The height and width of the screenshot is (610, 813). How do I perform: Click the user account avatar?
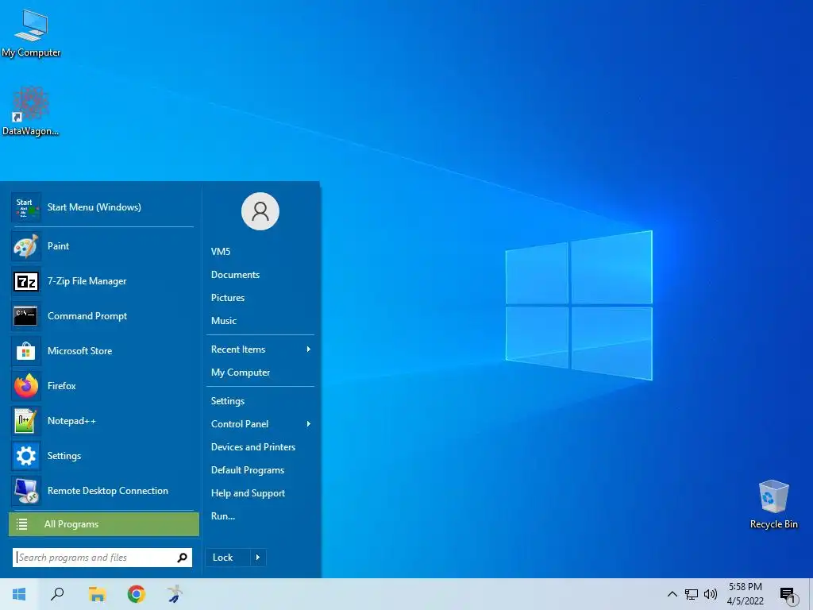[260, 211]
